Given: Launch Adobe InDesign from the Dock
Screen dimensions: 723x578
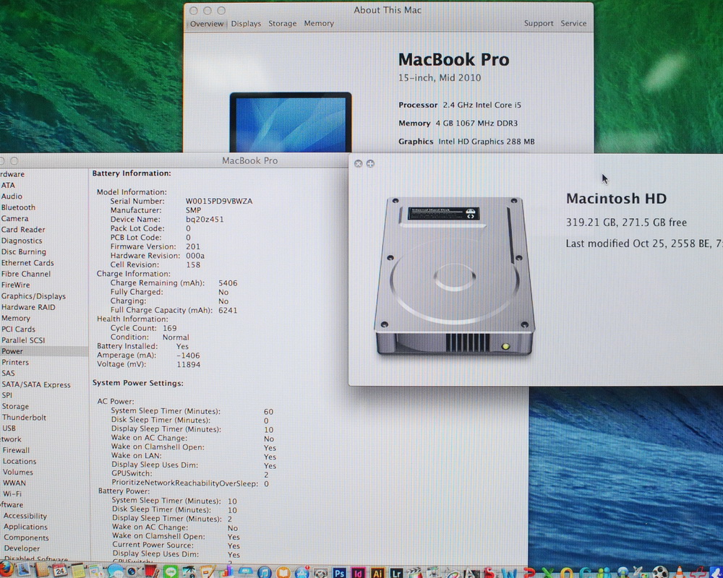Looking at the screenshot, I should [358, 572].
